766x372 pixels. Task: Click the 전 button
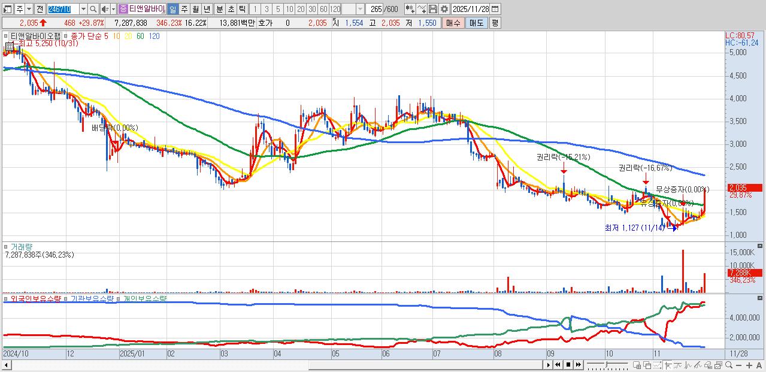point(40,9)
